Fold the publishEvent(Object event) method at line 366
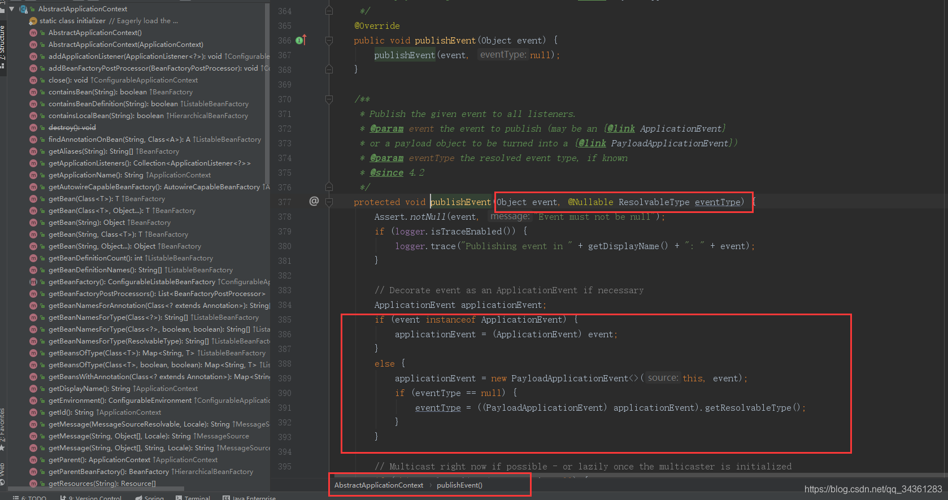 (x=329, y=41)
